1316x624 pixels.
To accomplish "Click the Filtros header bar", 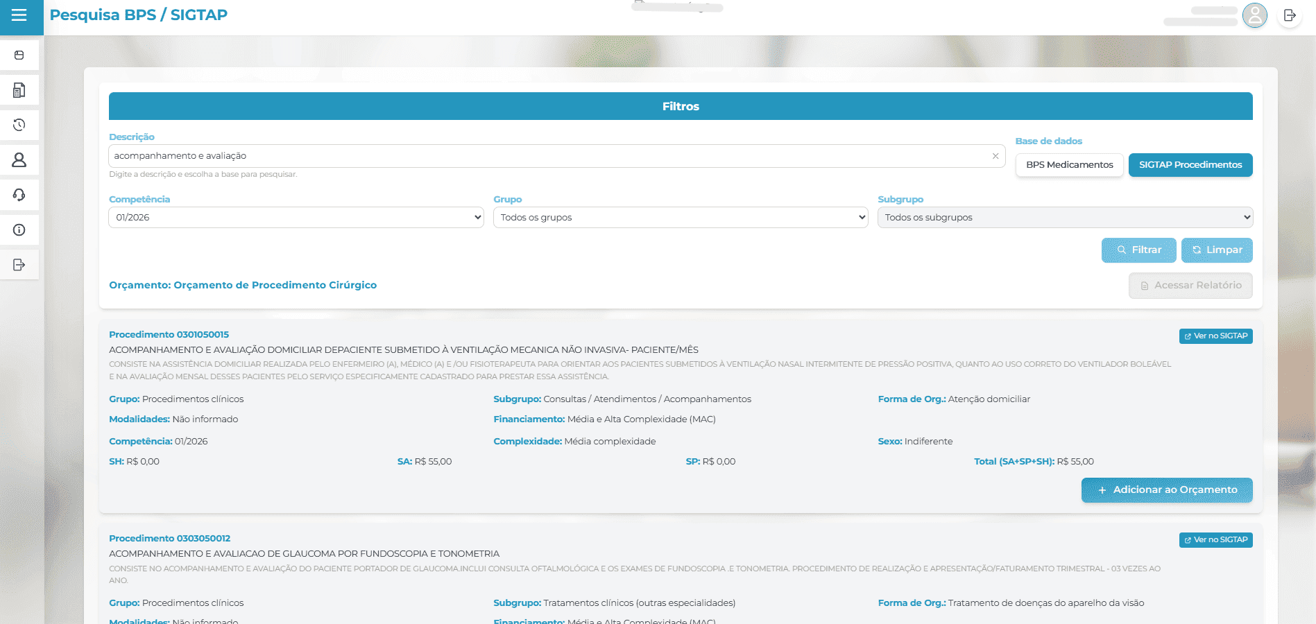I will pyautogui.click(x=681, y=106).
